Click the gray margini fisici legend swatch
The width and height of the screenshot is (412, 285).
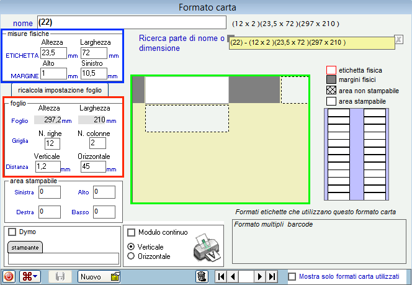(x=331, y=79)
